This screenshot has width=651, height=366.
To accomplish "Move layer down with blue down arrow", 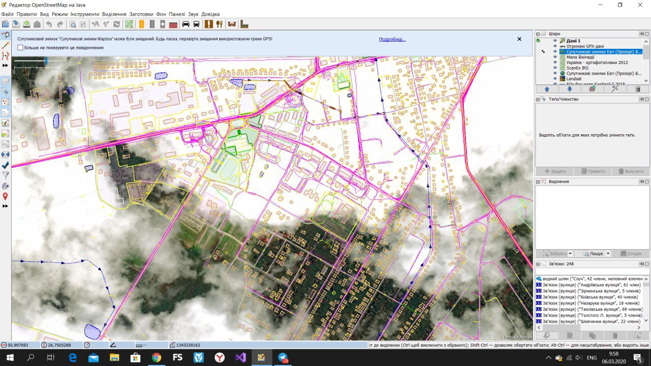I will [x=570, y=88].
